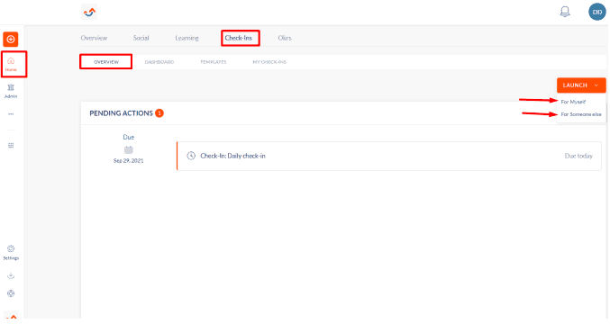The image size is (610, 324).
Task: Open the DASHBOARD sub-tab
Action: tap(159, 62)
